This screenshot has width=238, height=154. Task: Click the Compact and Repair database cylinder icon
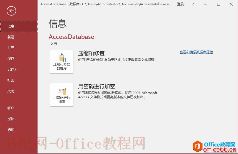coord(63,57)
